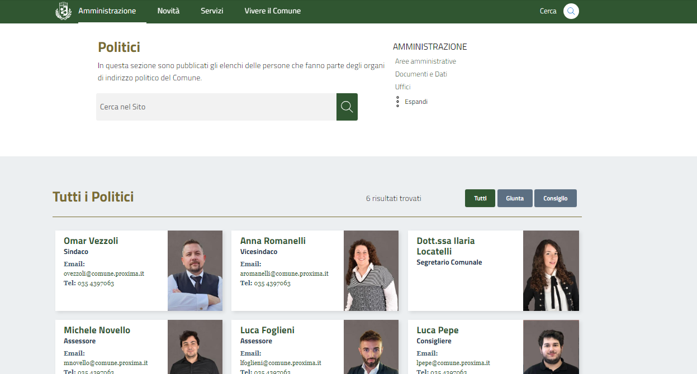This screenshot has width=697, height=374.
Task: Open Aree amministrative link
Action: click(x=425, y=61)
